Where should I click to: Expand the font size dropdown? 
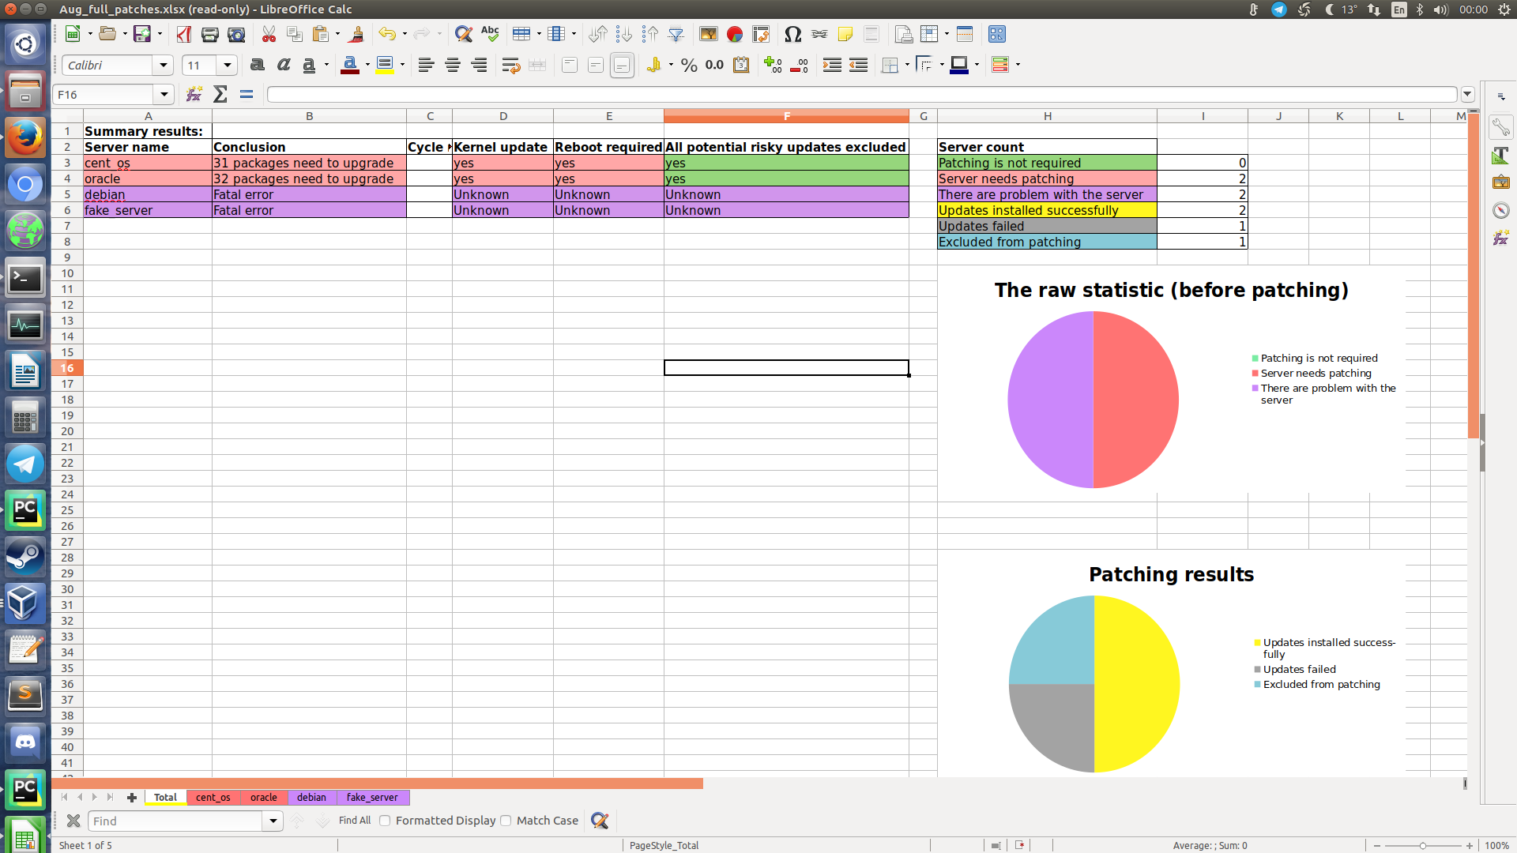228,66
